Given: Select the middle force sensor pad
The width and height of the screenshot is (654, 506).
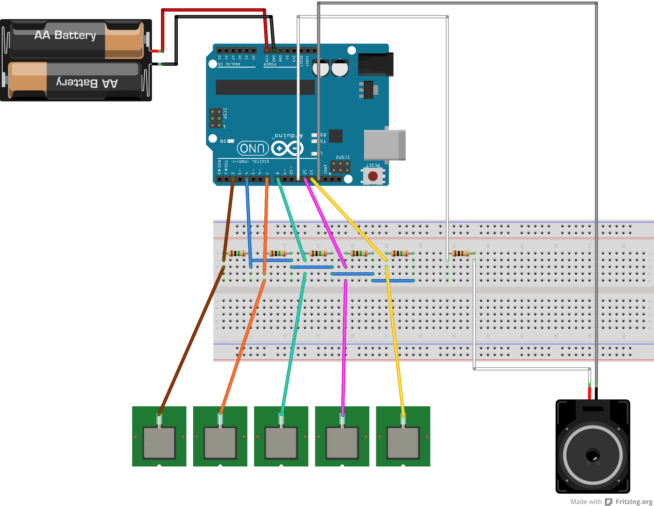Looking at the screenshot, I should 281,436.
